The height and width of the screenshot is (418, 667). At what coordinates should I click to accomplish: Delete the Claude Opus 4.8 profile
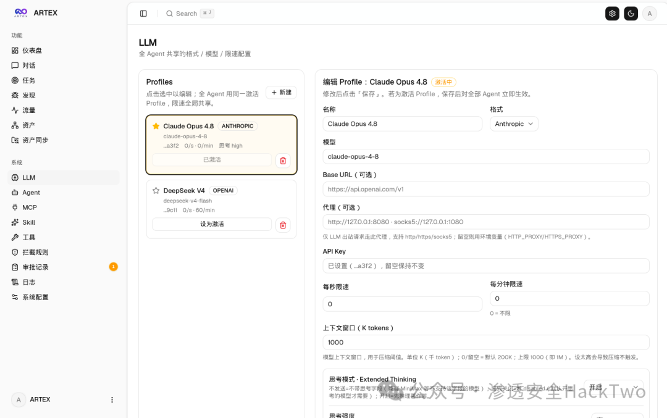[x=283, y=161]
